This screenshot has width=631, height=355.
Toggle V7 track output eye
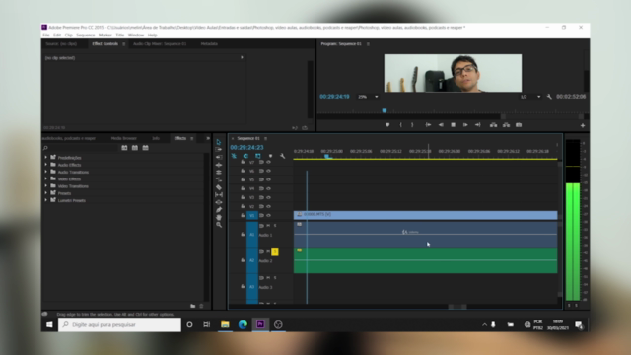pos(268,162)
